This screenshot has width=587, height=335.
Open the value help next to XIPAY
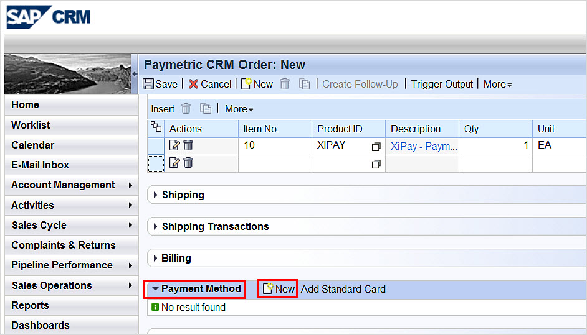(x=376, y=147)
